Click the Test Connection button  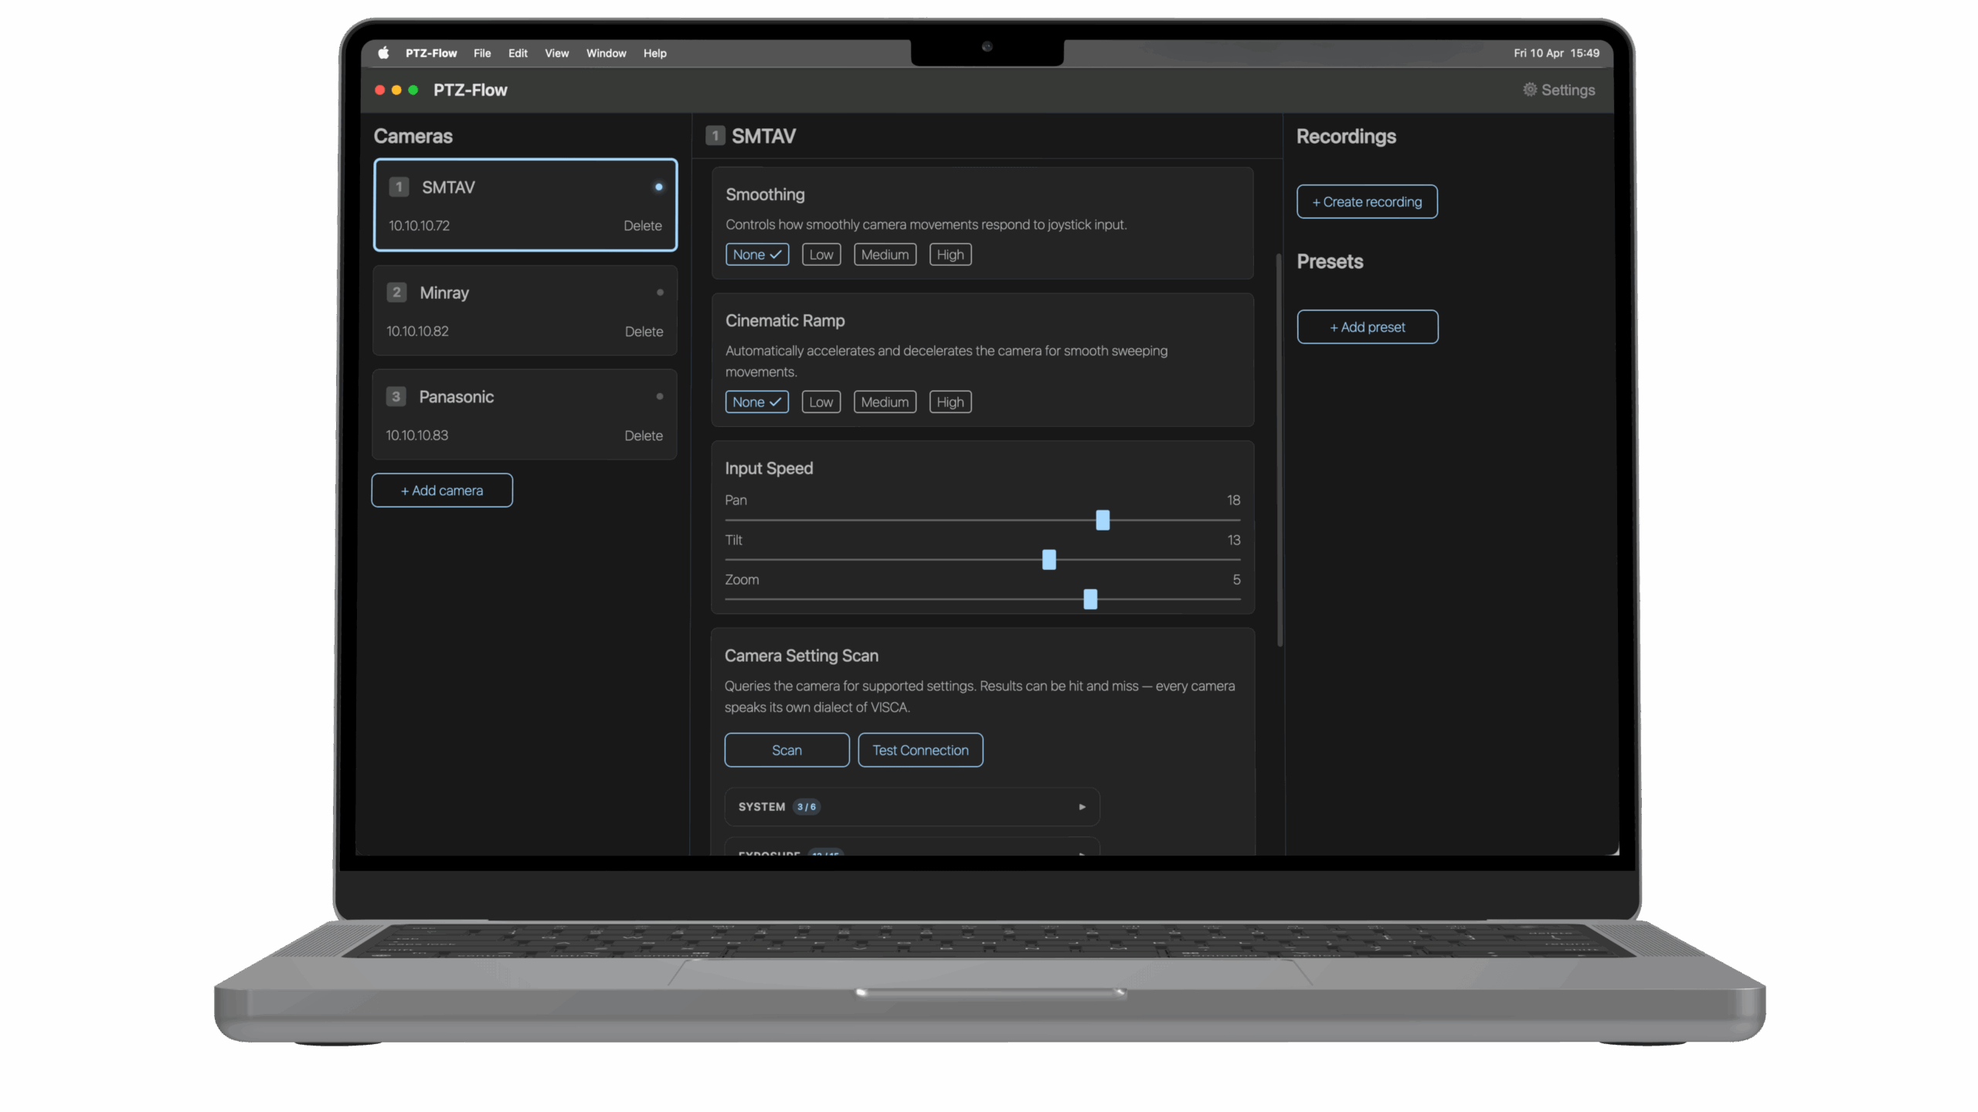tap(920, 750)
